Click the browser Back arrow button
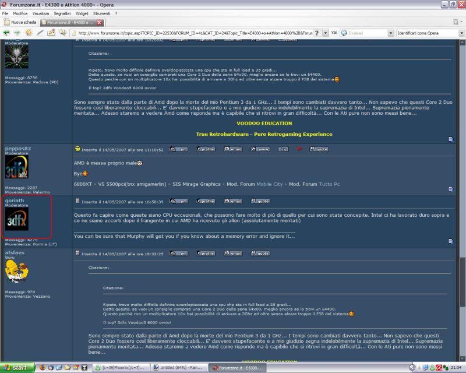The image size is (466, 373). pos(6,33)
